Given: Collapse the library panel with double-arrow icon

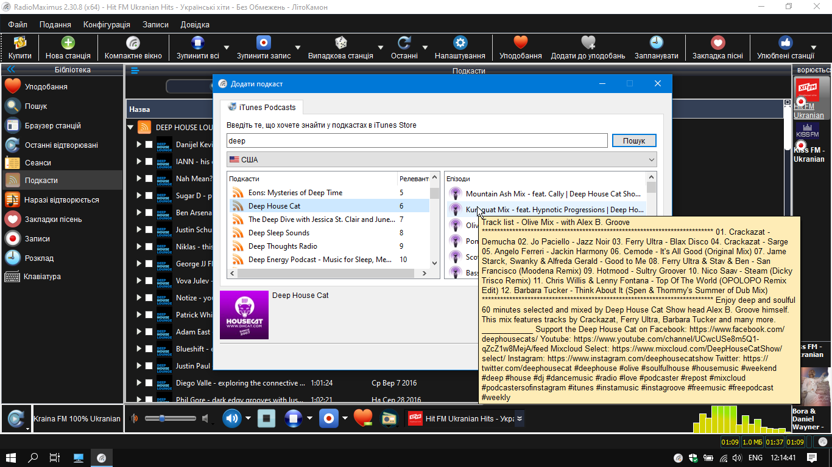Looking at the screenshot, I should 10,70.
